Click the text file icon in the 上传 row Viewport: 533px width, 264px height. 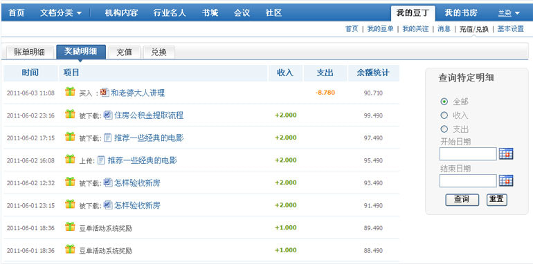pyautogui.click(x=101, y=160)
